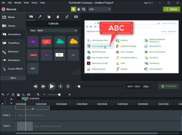The width and height of the screenshot is (182, 135).
Task: Pick the red rectangular speech callout
Action: [46, 41]
